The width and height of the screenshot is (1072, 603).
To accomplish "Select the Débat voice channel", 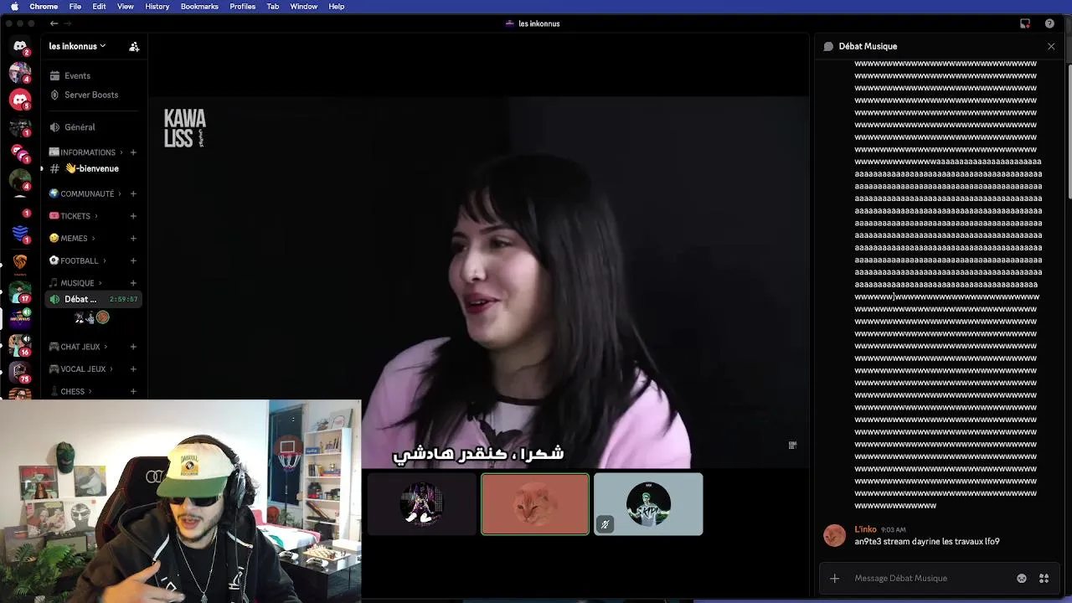I will coord(94,299).
